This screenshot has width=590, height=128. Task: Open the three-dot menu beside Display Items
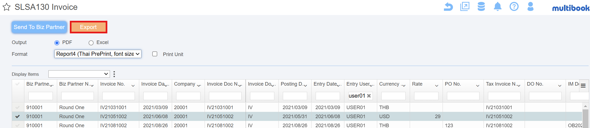(114, 74)
